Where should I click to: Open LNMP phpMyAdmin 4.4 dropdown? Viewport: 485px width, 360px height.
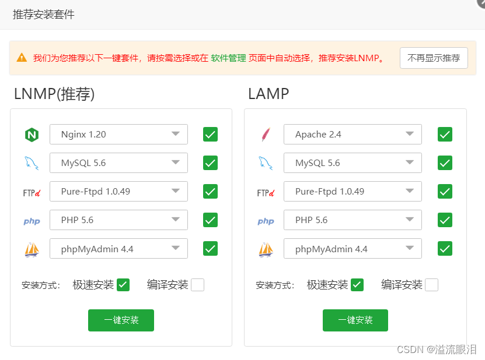(118, 249)
